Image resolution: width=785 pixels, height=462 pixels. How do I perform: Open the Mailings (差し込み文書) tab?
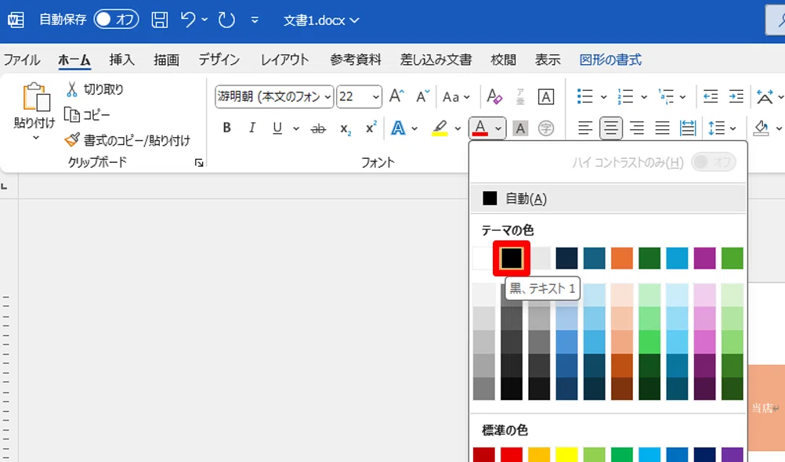tap(436, 60)
